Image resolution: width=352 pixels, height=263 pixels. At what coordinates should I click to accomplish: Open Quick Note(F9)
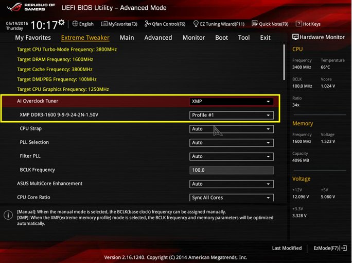point(270,24)
